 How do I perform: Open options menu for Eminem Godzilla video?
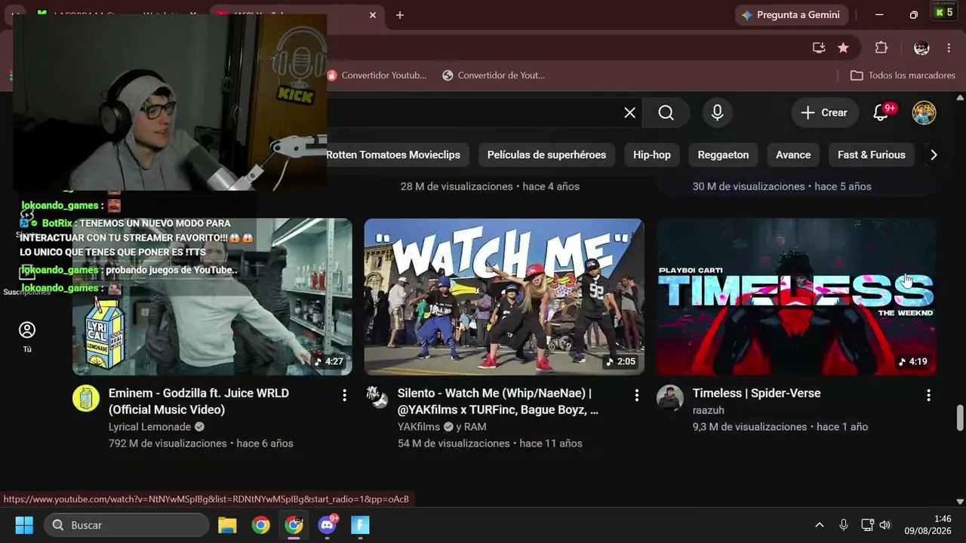(x=344, y=395)
